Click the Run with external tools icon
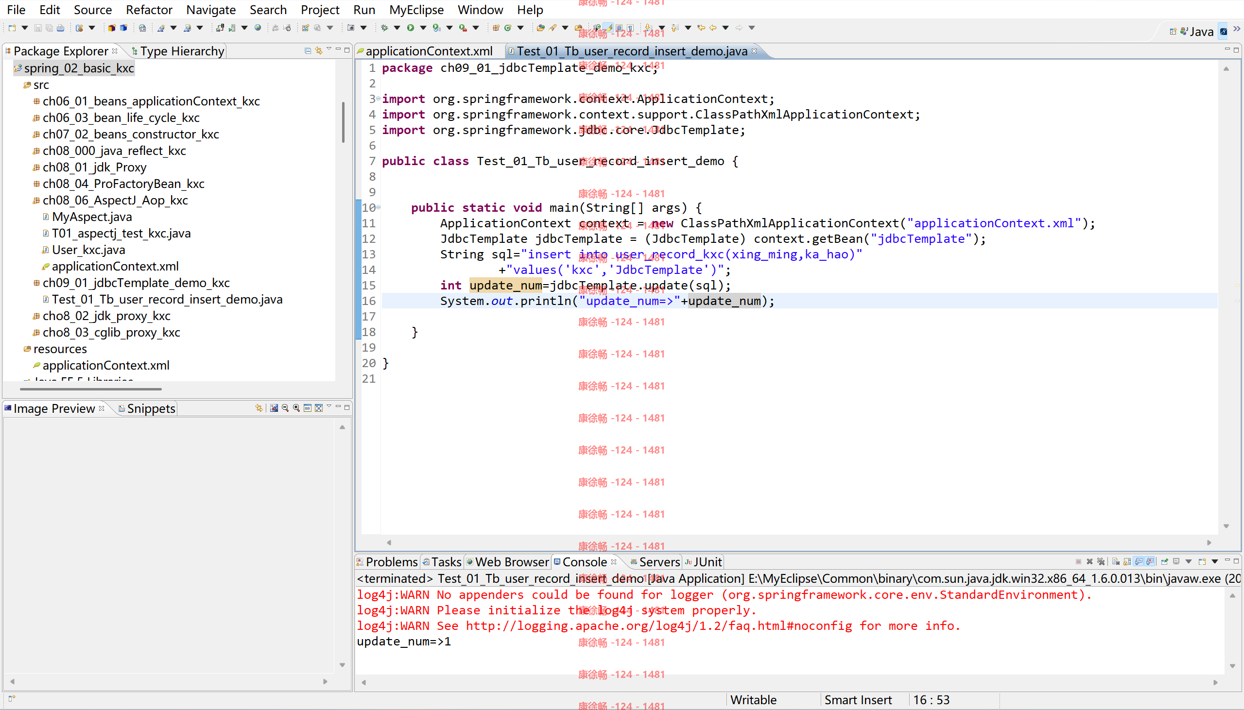Screen dimensions: 1244x710 [463, 28]
